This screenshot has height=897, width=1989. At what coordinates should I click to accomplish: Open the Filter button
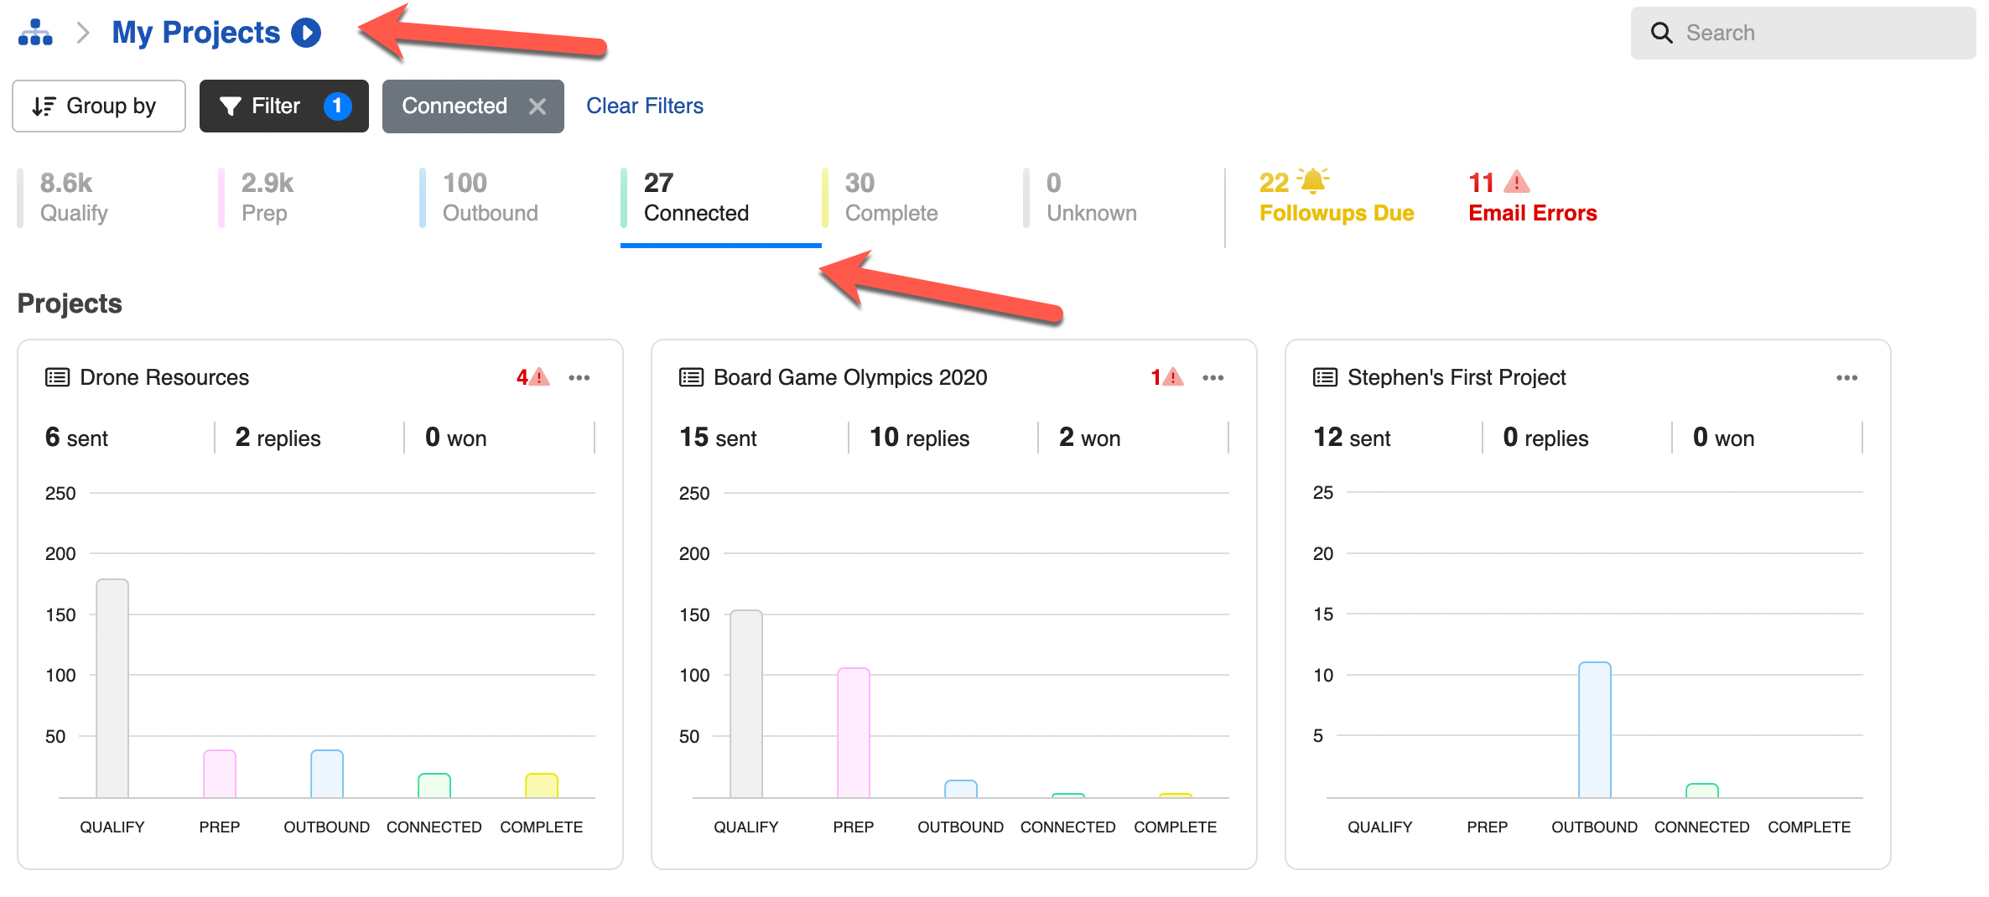pos(283,106)
